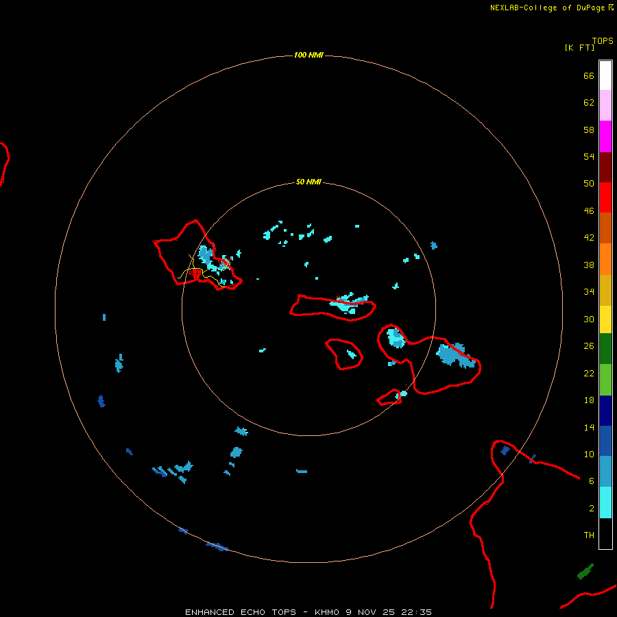Click the cyan echo over the Molokai outline
Screen dimensions: 617x617
pos(349,304)
